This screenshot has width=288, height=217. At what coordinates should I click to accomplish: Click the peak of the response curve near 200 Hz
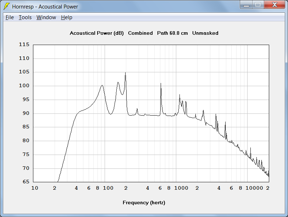pyautogui.click(x=126, y=73)
